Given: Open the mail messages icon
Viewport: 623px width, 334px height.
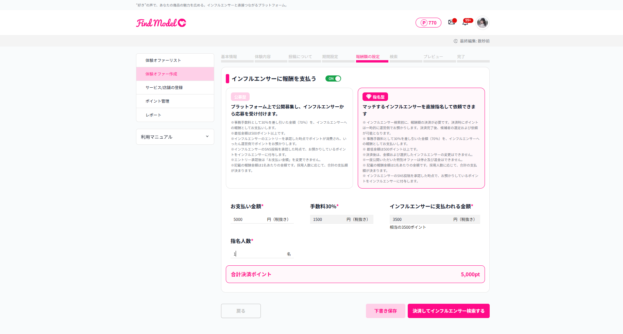Looking at the screenshot, I should point(452,22).
